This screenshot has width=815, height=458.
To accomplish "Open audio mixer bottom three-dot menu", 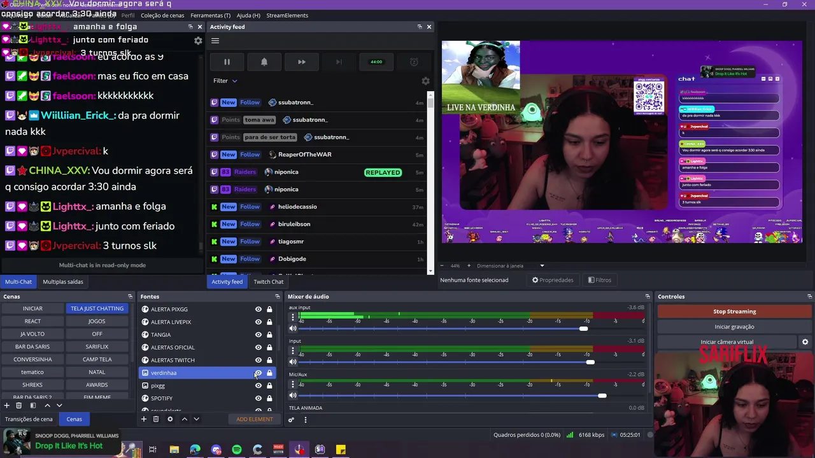I will pos(305,420).
